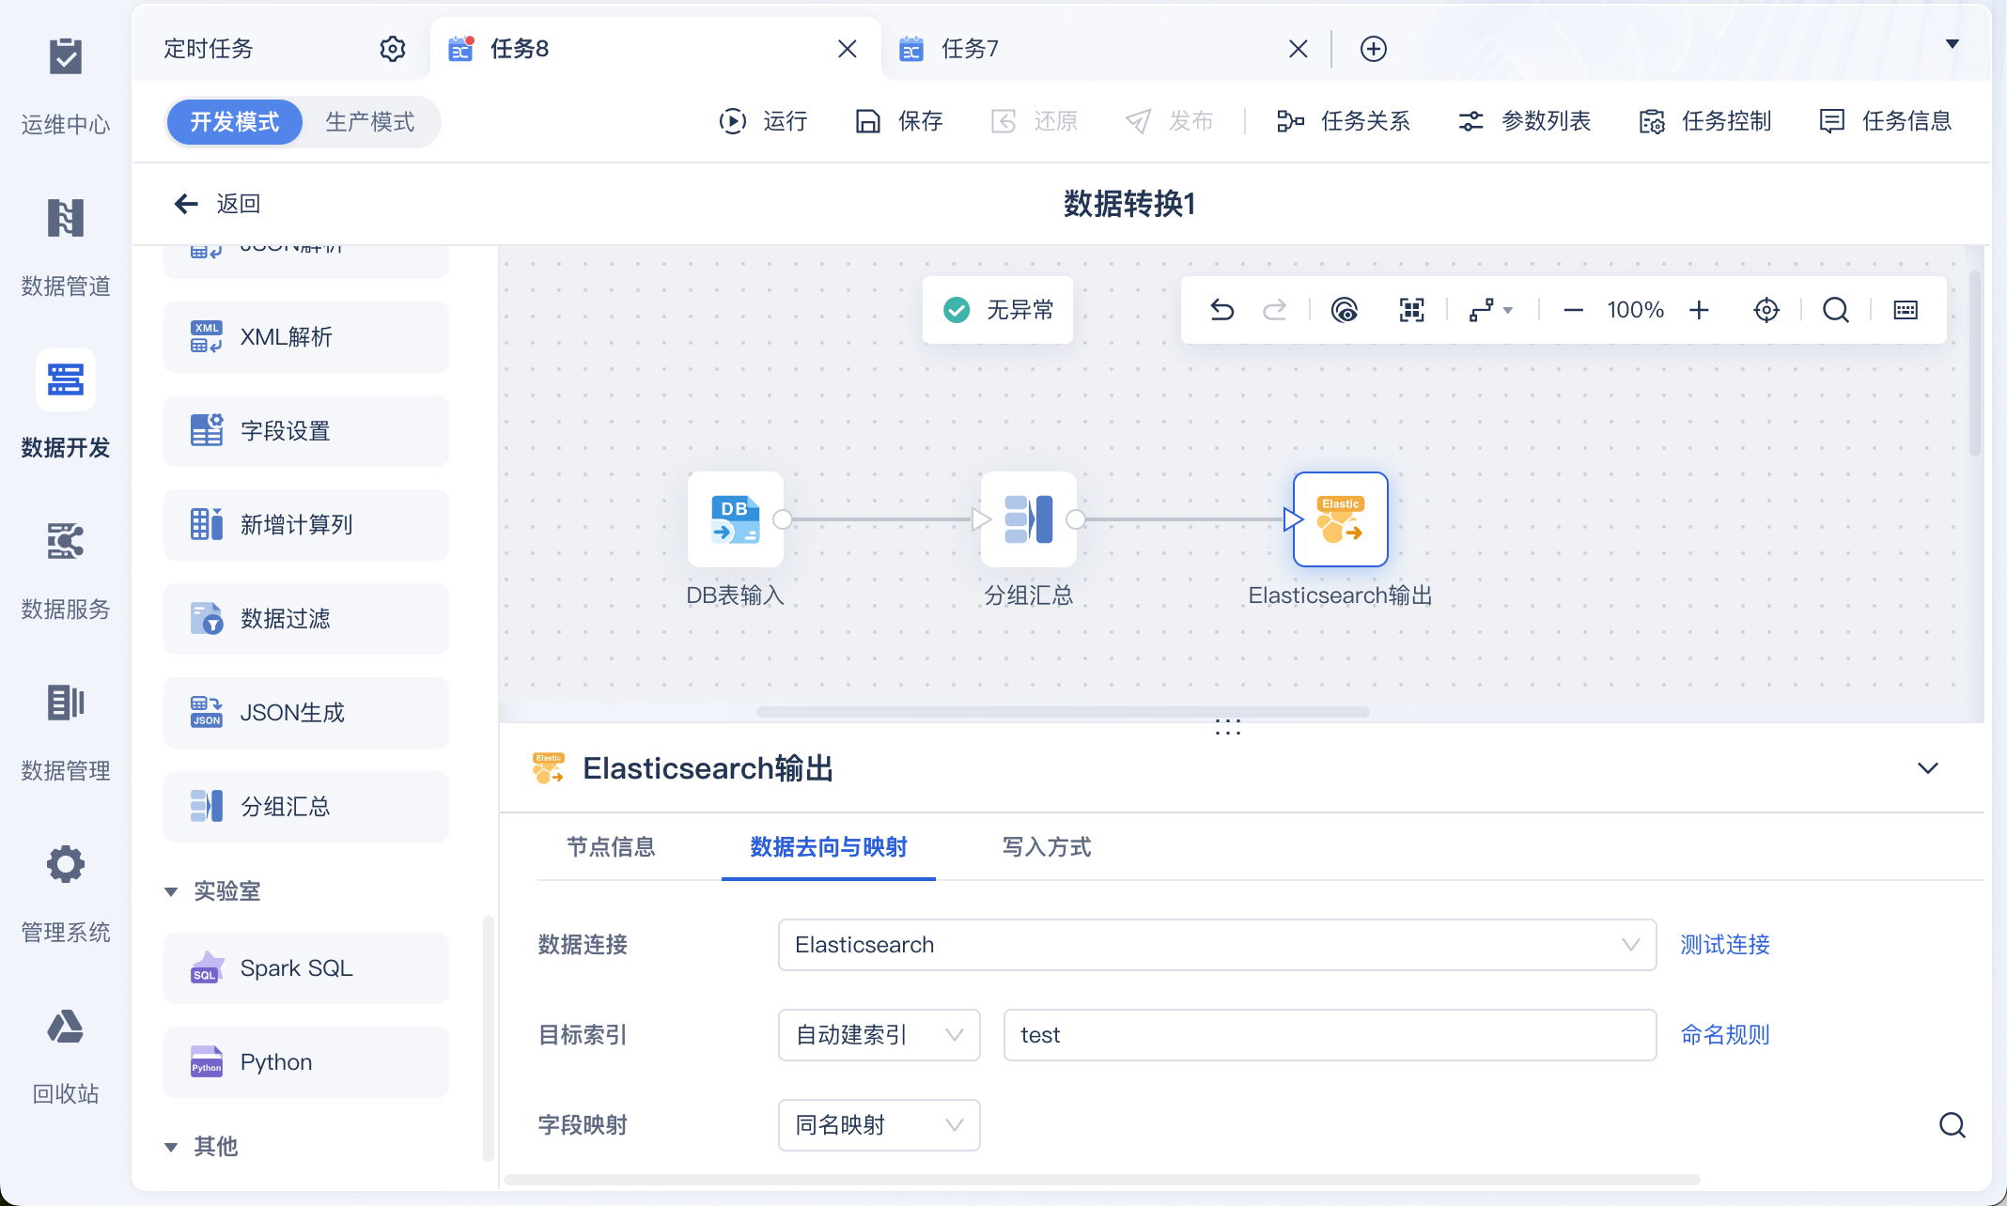
Task: Switch to 生产模式 mode
Action: (x=369, y=122)
